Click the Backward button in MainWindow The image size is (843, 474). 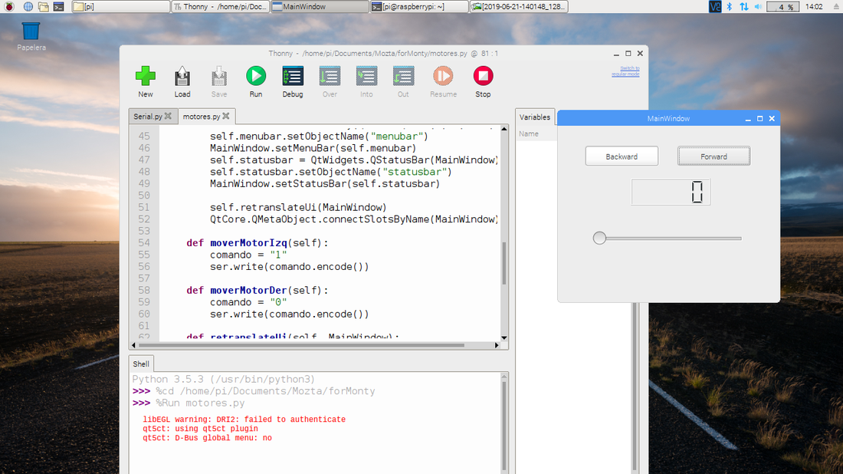(622, 156)
